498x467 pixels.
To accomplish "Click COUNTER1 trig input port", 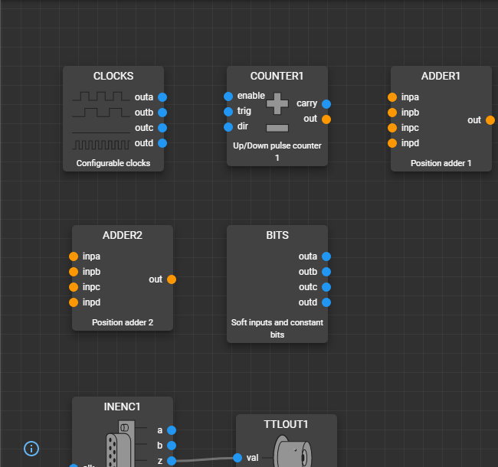I will coord(228,112).
